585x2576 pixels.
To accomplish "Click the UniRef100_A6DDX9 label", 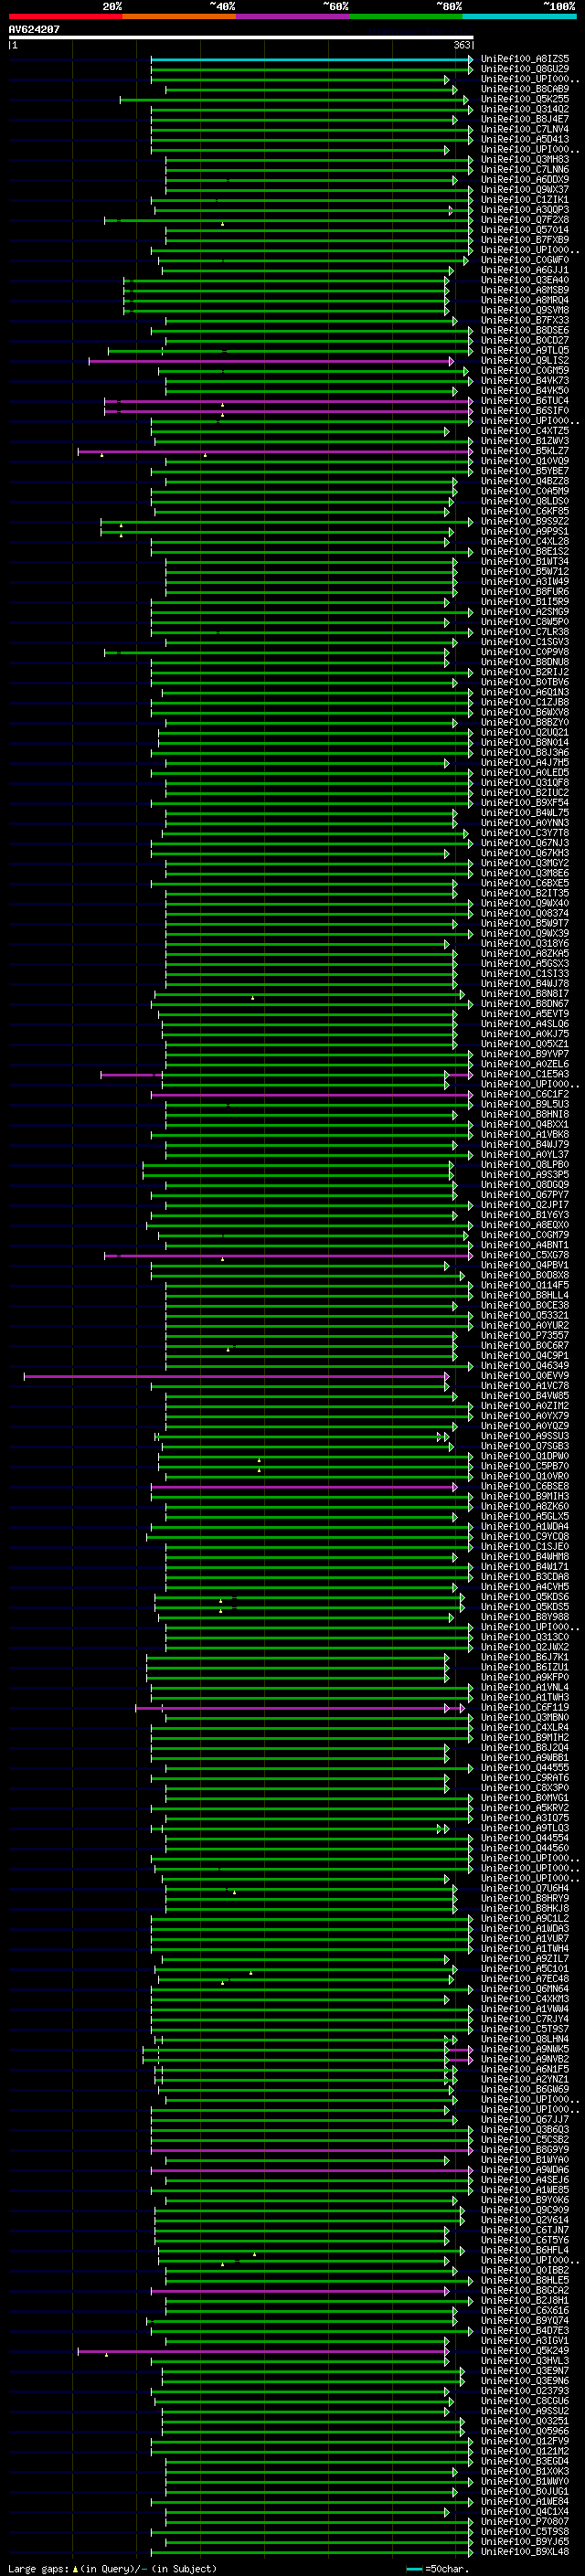I will pos(525,180).
